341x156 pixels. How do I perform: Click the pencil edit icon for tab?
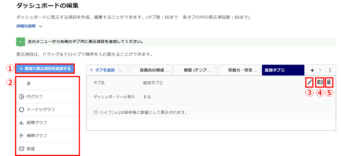(x=309, y=82)
